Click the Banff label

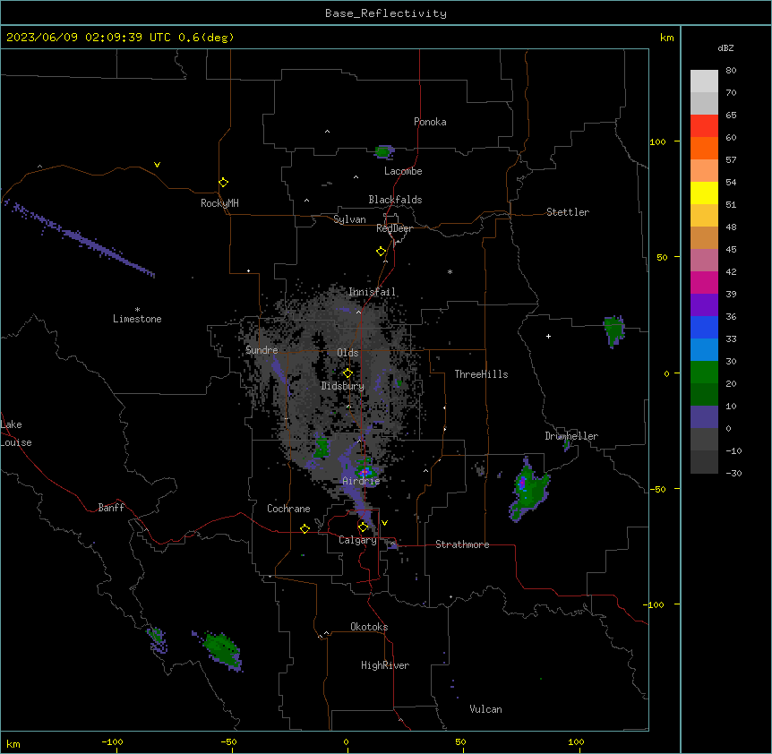coord(111,508)
